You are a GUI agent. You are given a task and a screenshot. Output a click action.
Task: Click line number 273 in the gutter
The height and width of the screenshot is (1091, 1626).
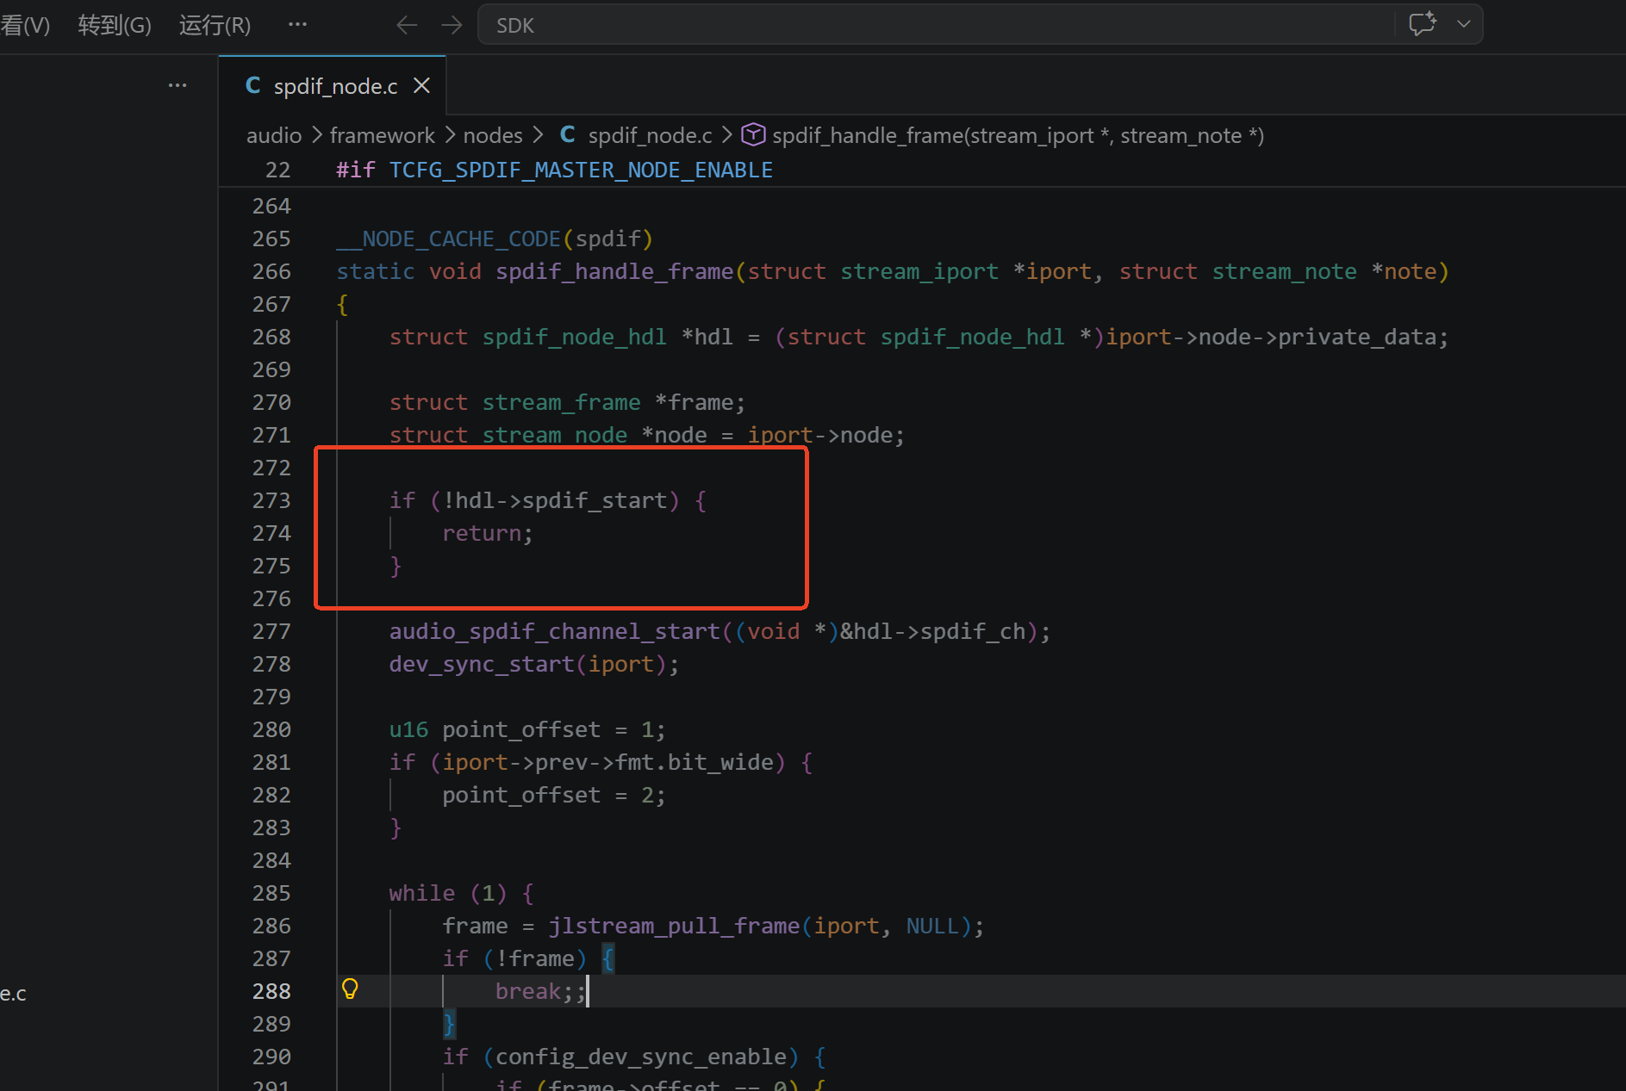pos(271,500)
